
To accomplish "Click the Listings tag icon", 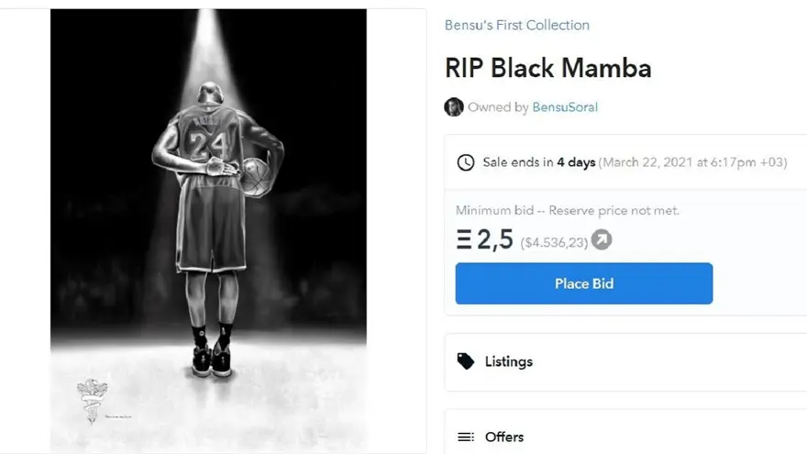I will pos(466,361).
